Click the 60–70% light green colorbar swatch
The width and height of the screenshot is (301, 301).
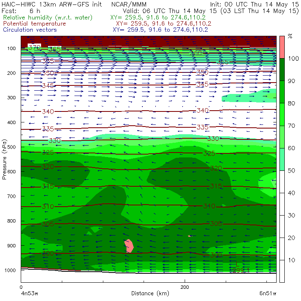click(282, 137)
